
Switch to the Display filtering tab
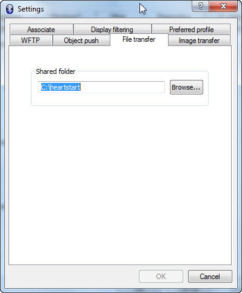[112, 30]
